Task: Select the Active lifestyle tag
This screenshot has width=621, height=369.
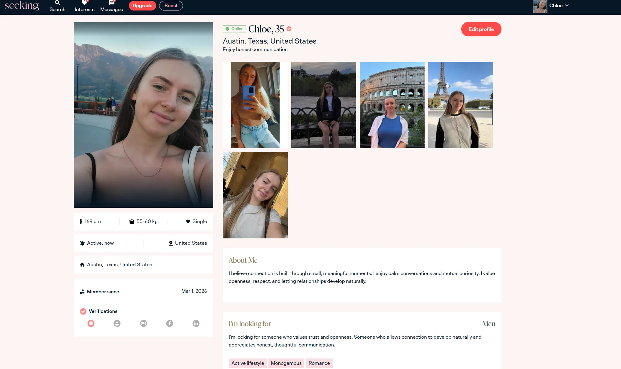Action: click(x=248, y=363)
